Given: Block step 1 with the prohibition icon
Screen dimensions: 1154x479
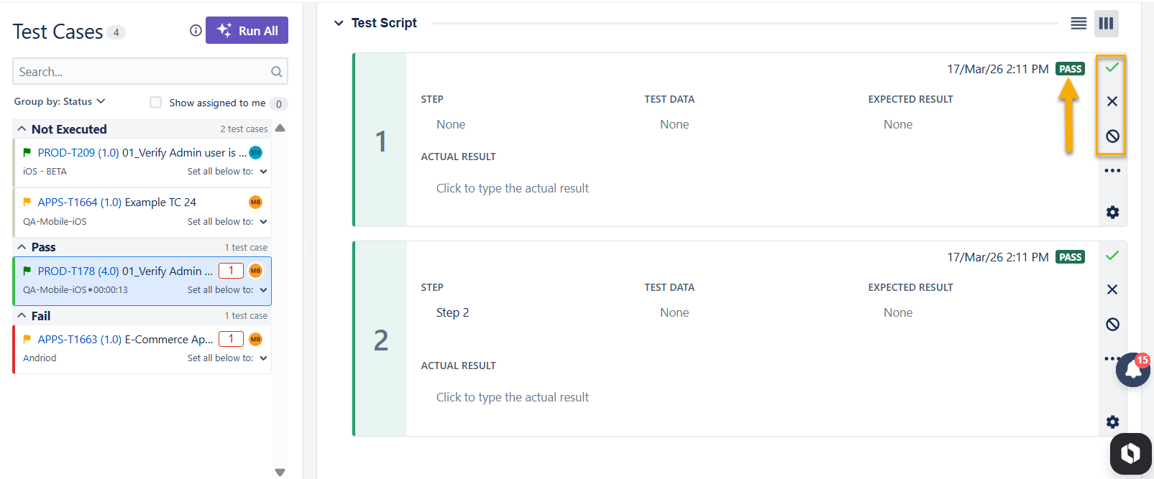Looking at the screenshot, I should (1112, 135).
